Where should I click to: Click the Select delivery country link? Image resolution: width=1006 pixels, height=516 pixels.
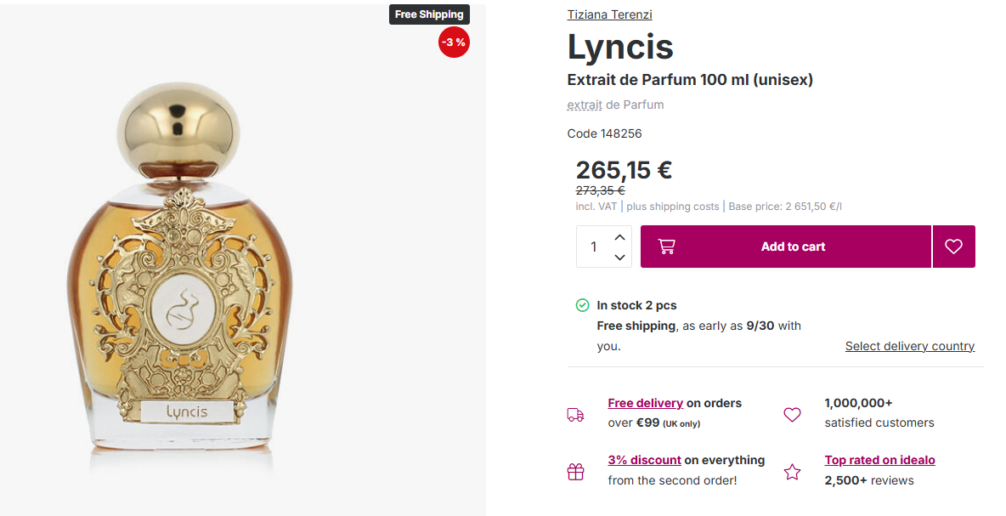tap(910, 346)
